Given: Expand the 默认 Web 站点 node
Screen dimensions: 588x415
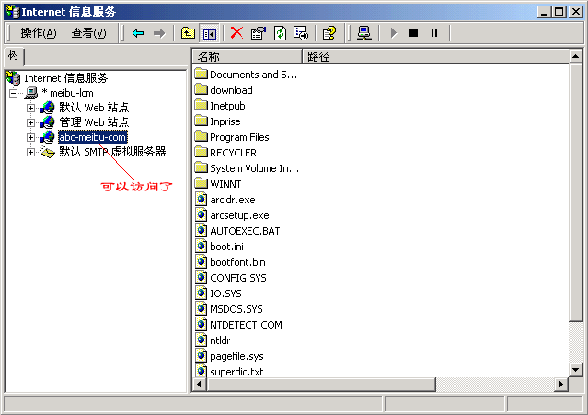Looking at the screenshot, I should click(30, 108).
